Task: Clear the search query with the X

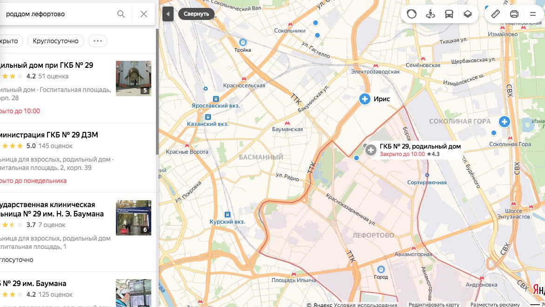Action: 143,14
